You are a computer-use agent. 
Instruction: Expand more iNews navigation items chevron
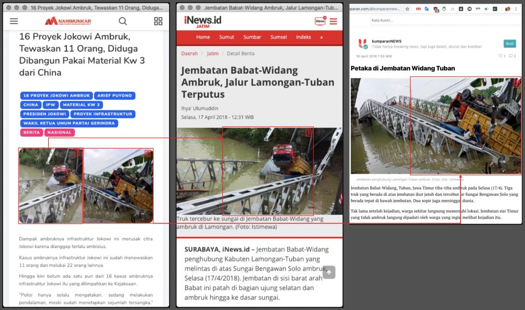[321, 37]
